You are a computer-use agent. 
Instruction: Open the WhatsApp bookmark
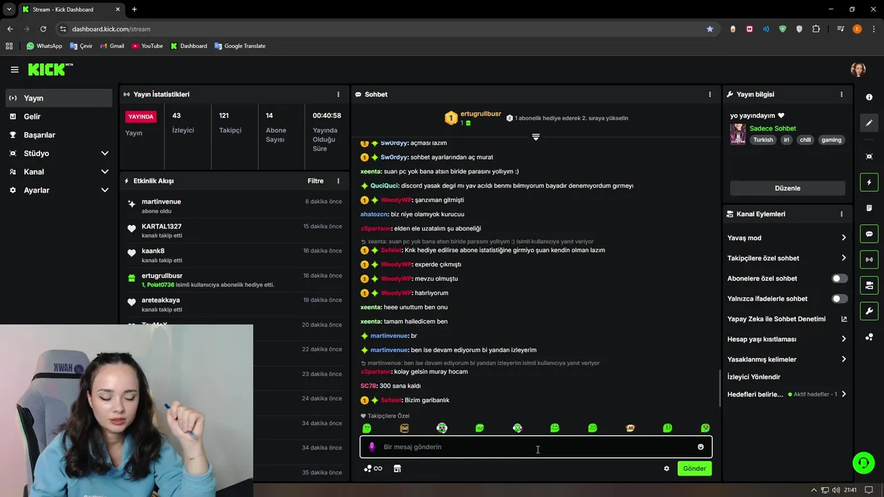(44, 46)
